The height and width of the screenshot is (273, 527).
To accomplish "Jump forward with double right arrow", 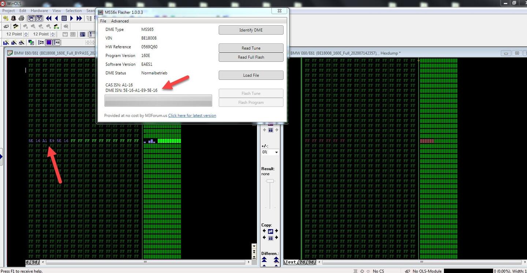I will coord(80,18).
